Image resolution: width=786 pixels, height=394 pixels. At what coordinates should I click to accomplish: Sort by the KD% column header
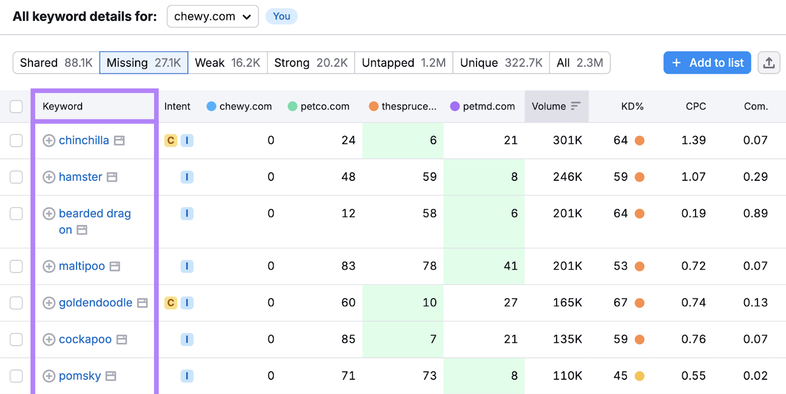pos(632,107)
